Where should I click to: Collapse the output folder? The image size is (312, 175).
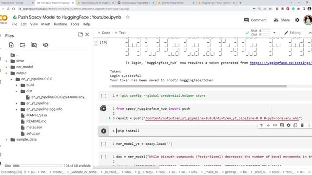tap(6, 73)
